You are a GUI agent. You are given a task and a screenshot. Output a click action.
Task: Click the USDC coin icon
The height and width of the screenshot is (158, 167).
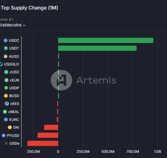(6, 41)
